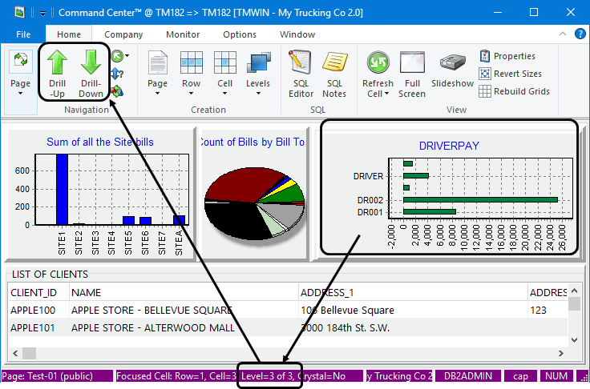Select the Sum of all Site bills chart
The width and height of the screenshot is (590, 389).
point(100,194)
